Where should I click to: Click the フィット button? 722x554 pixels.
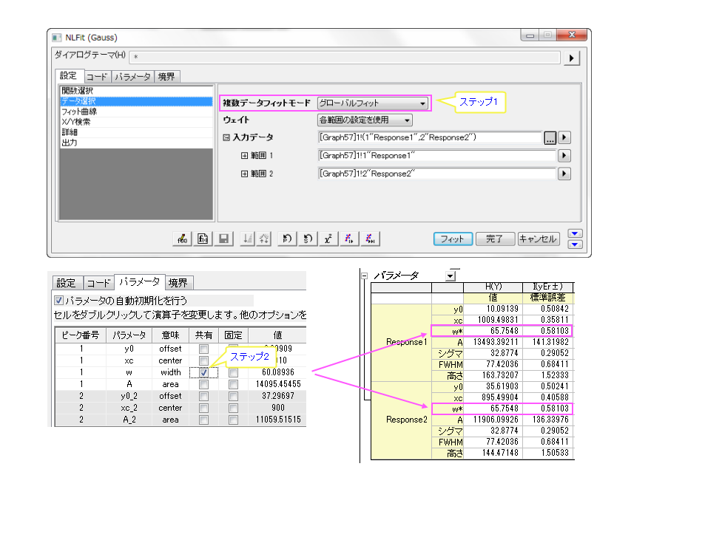[x=453, y=239]
